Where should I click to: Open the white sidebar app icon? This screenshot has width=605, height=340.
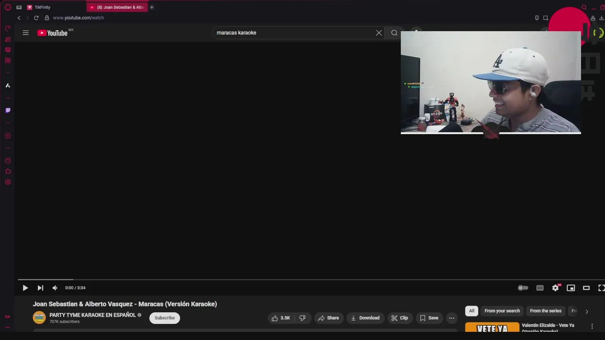coord(8,85)
